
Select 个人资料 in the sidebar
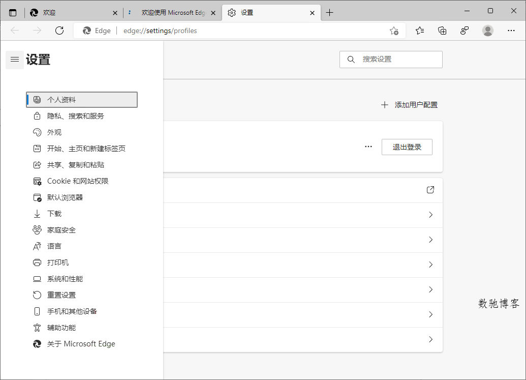(82, 100)
